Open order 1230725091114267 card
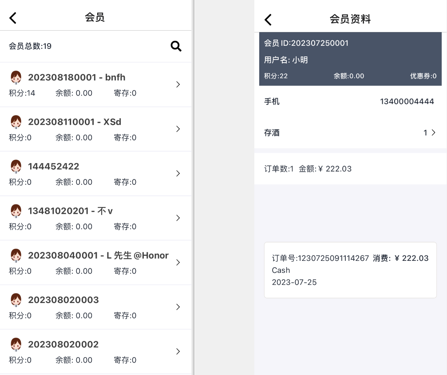Image resolution: width=447 pixels, height=375 pixels. 350,270
